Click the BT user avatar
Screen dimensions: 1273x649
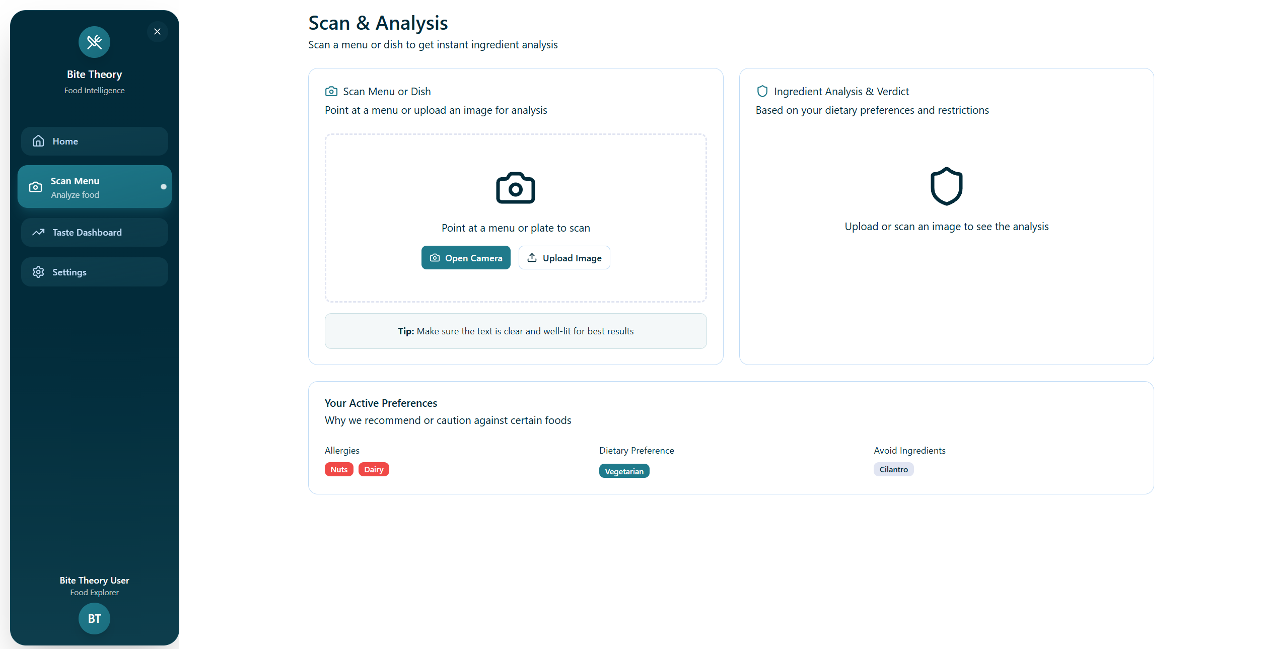tap(94, 618)
